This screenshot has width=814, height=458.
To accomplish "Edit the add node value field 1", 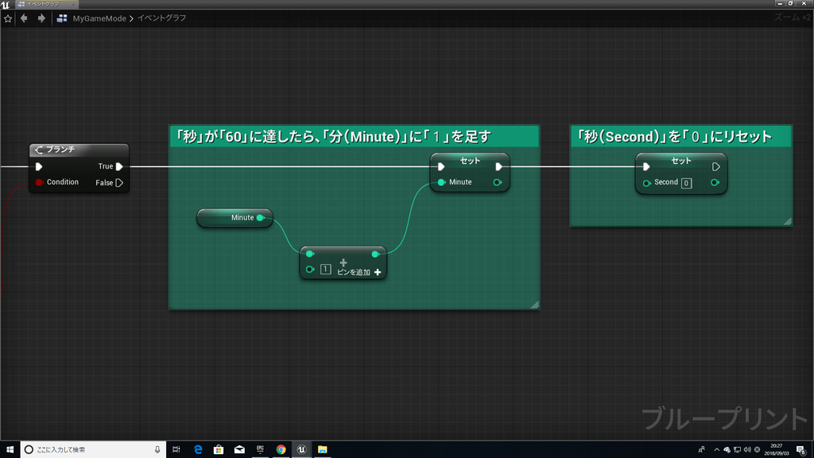I will click(x=325, y=269).
